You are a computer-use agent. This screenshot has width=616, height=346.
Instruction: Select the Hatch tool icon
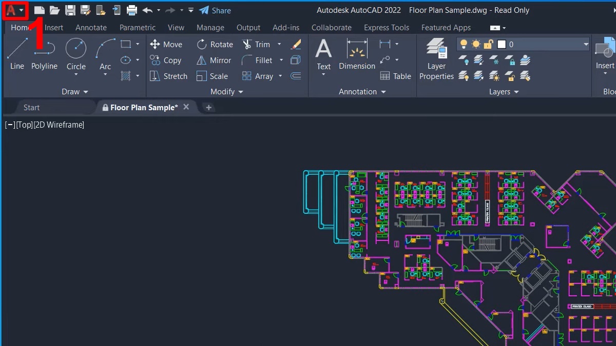(126, 76)
